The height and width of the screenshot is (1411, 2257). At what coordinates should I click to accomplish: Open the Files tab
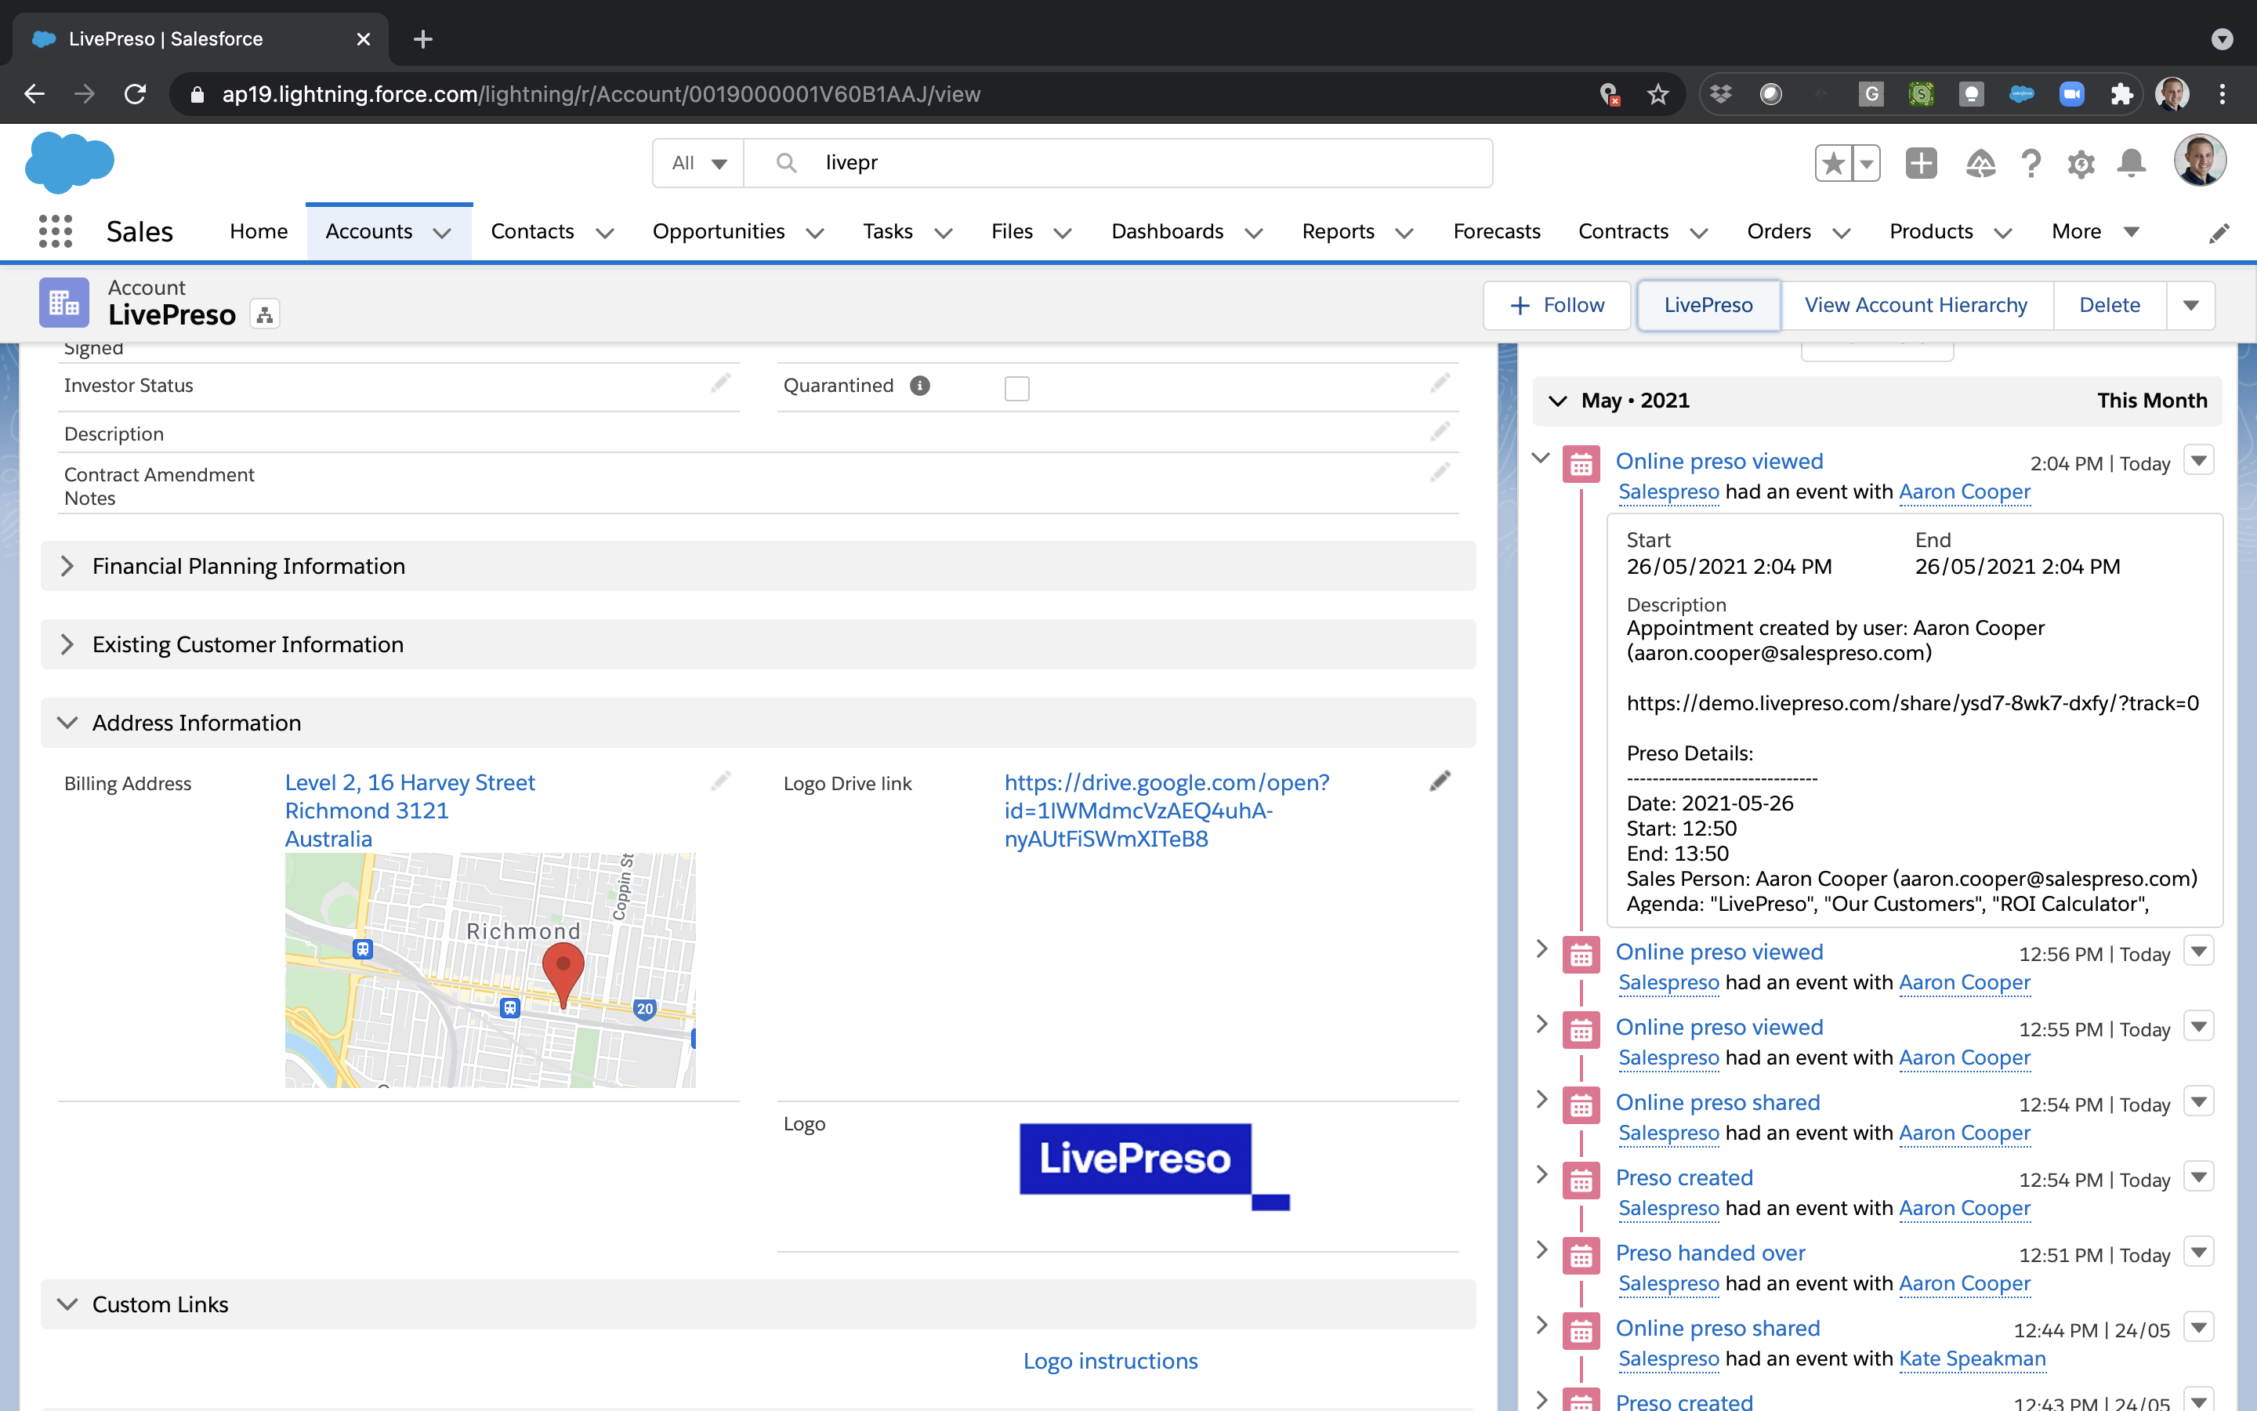[1011, 231]
